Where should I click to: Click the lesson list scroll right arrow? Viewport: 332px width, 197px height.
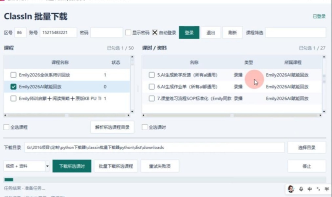pos(320,116)
